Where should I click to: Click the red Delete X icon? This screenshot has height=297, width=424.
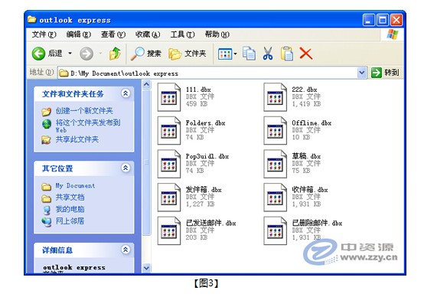tap(306, 54)
